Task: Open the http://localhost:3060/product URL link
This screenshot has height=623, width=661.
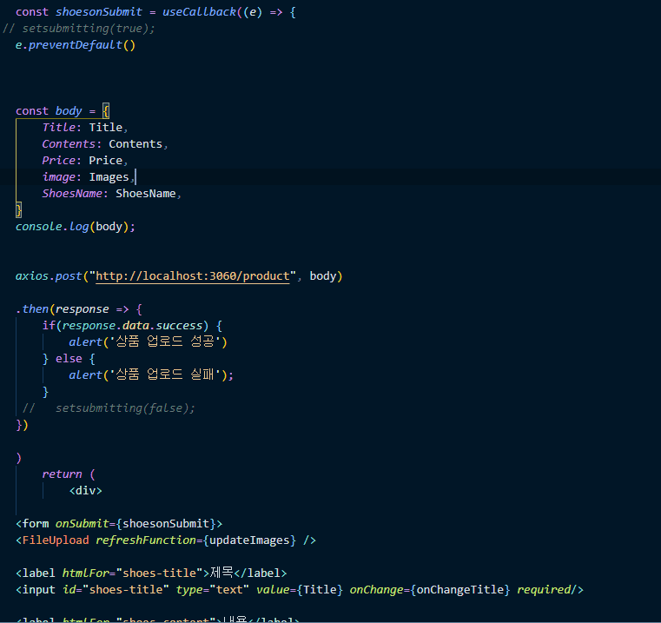Action: (x=193, y=276)
